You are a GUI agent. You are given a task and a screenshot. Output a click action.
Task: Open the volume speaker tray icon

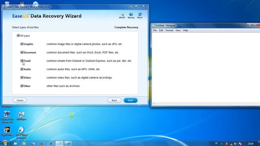pyautogui.click(x=236, y=144)
